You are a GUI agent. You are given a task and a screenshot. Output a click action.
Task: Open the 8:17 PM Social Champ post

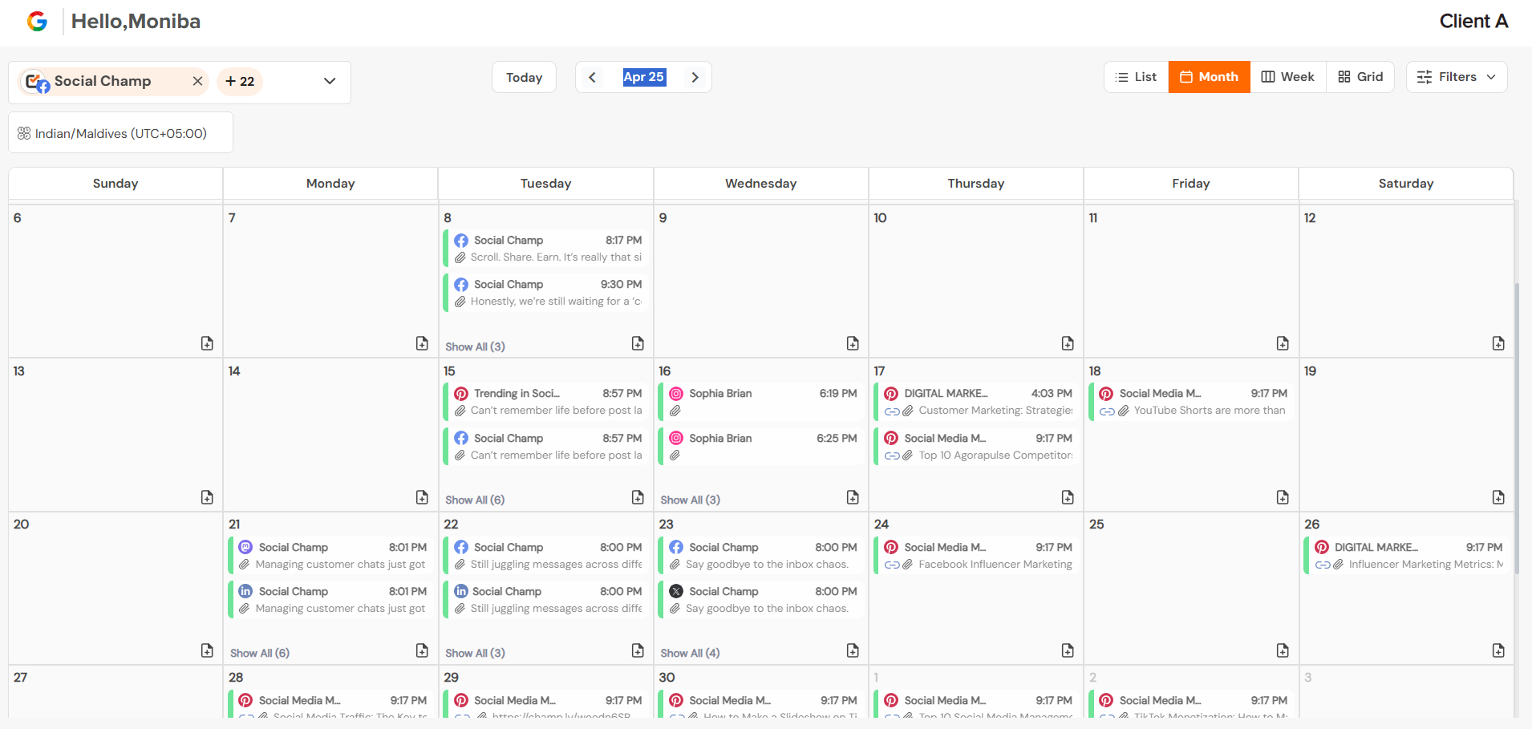(x=545, y=249)
